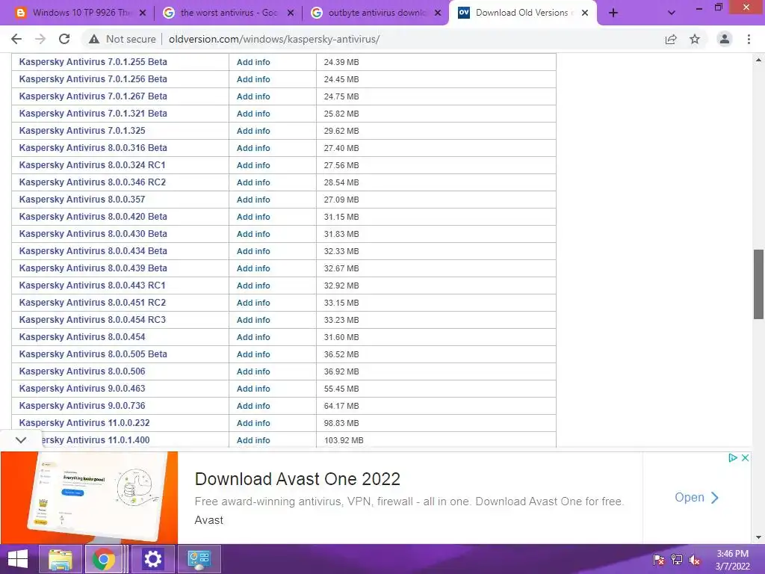Go back to the previous page
The width and height of the screenshot is (765, 574).
16,39
